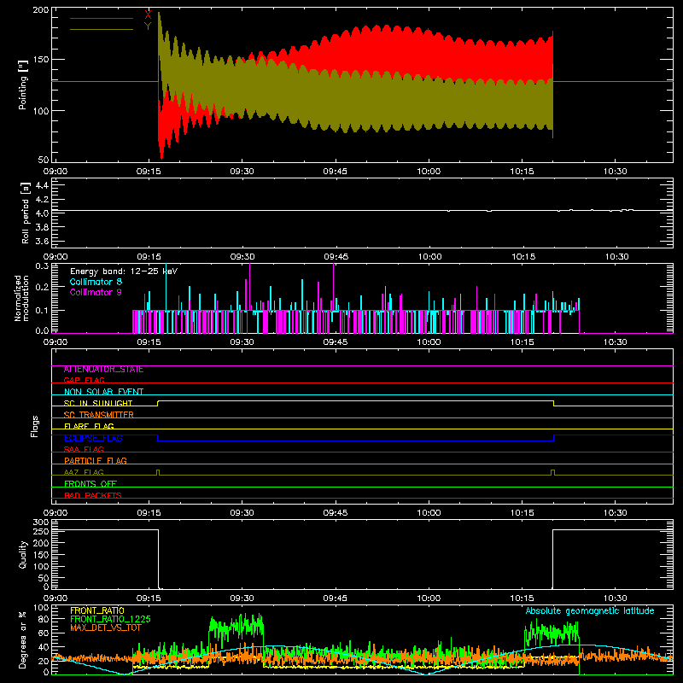Click the 'Degrees or %' axis title

(23, 639)
